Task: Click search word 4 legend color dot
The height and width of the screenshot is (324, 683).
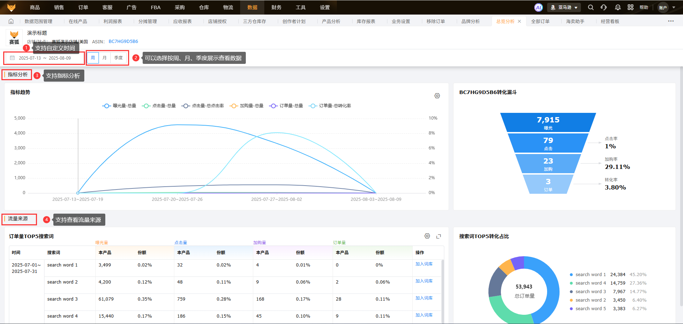Action: 571,283
